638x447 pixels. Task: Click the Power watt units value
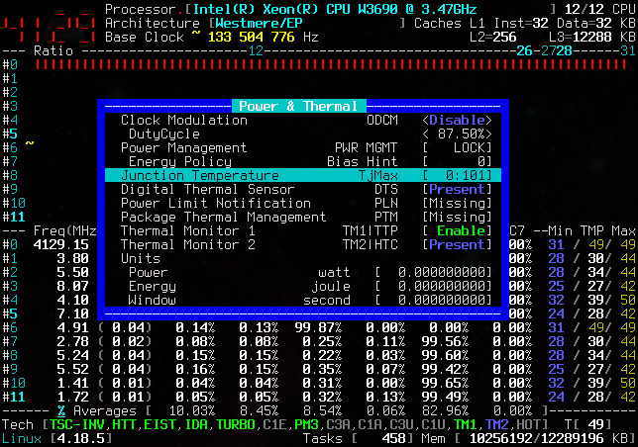pos(434,272)
